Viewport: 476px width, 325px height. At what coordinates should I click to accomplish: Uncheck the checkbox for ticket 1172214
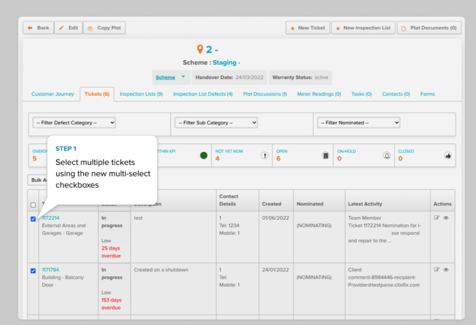[x=33, y=219]
